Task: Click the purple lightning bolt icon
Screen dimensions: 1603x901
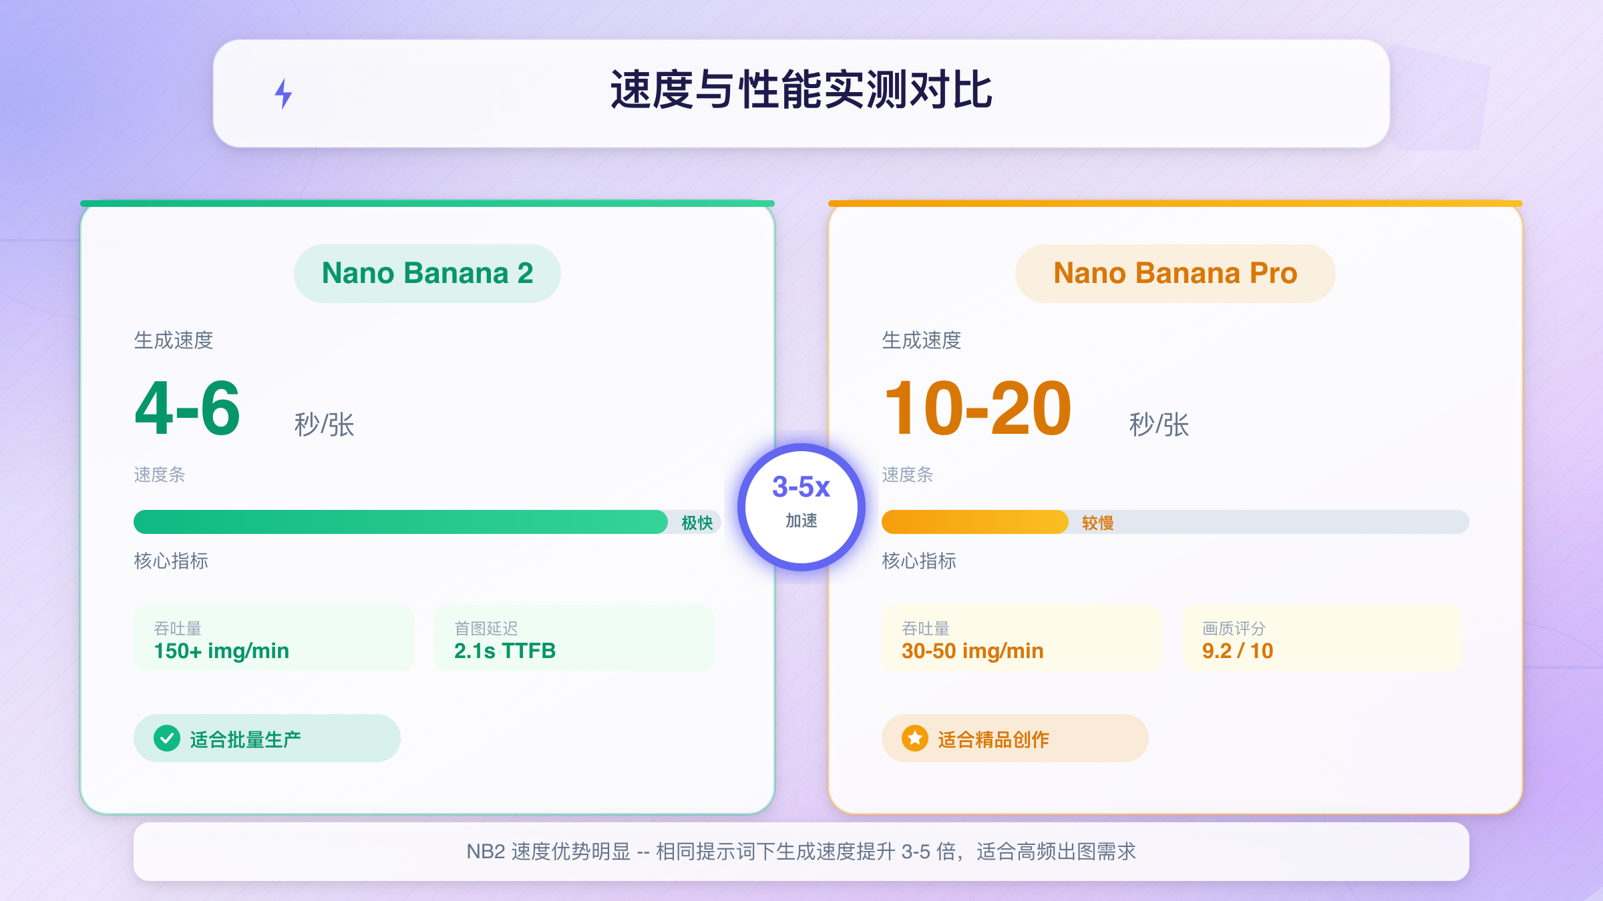Action: 284,93
